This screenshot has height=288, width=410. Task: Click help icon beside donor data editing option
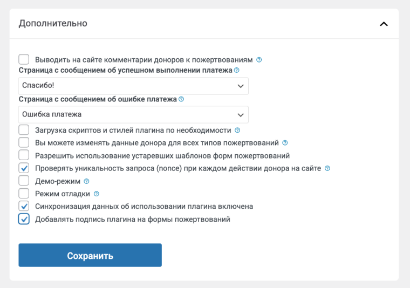pyautogui.click(x=285, y=143)
